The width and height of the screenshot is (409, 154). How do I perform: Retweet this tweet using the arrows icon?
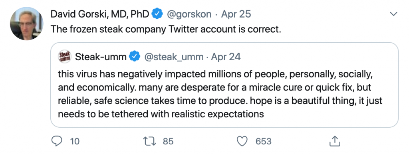tap(151, 141)
